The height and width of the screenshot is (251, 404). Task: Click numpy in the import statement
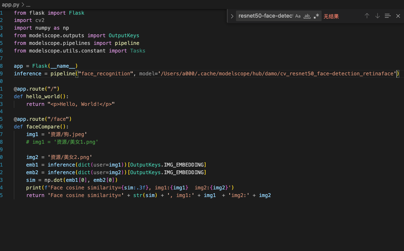[x=43, y=28]
